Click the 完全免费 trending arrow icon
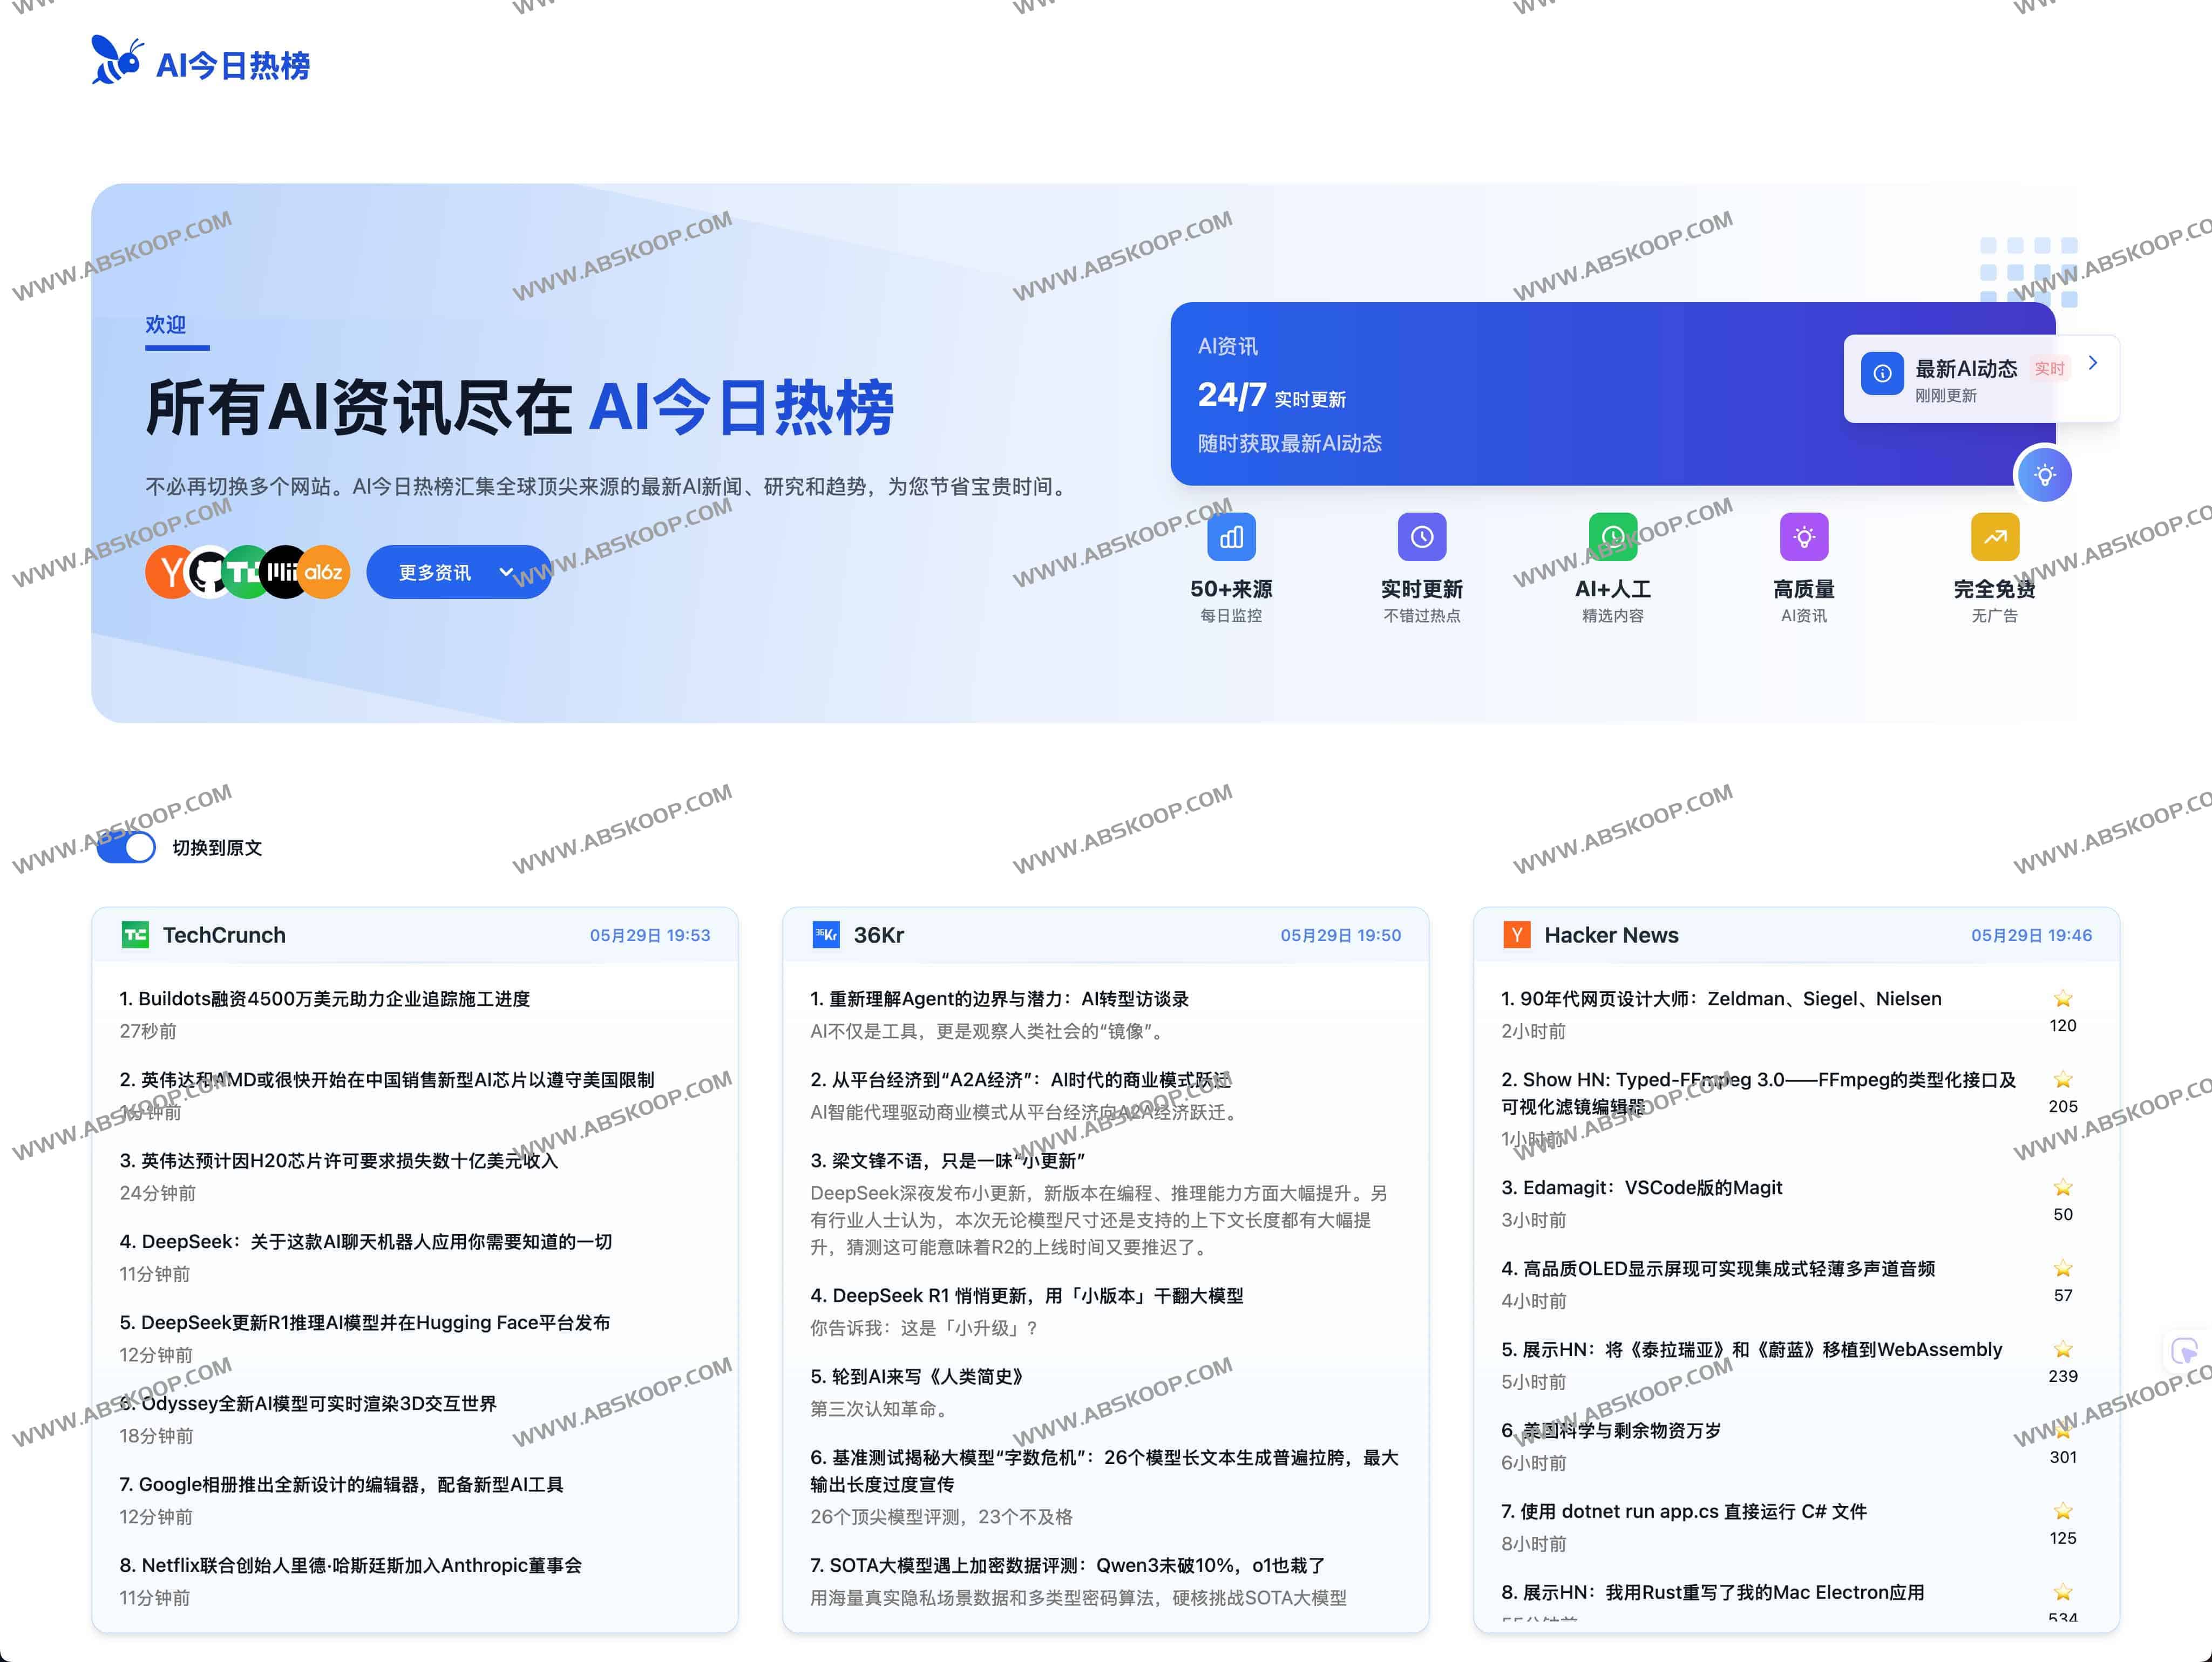Image resolution: width=2212 pixels, height=1662 pixels. pyautogui.click(x=1995, y=537)
